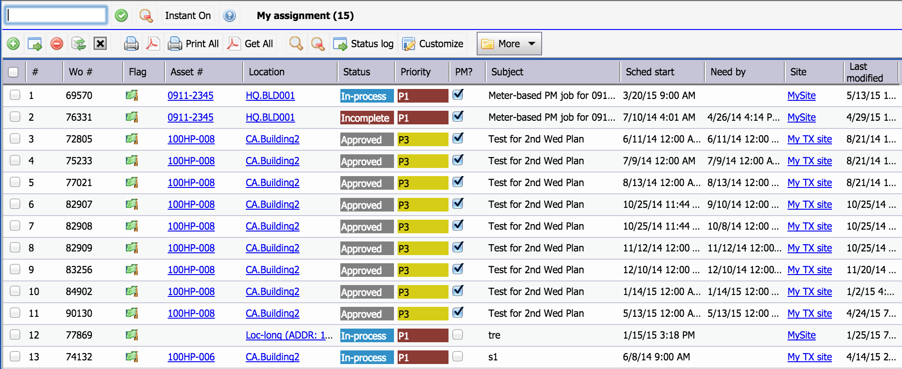Click the Instant On button
This screenshot has width=902, height=369.
188,15
